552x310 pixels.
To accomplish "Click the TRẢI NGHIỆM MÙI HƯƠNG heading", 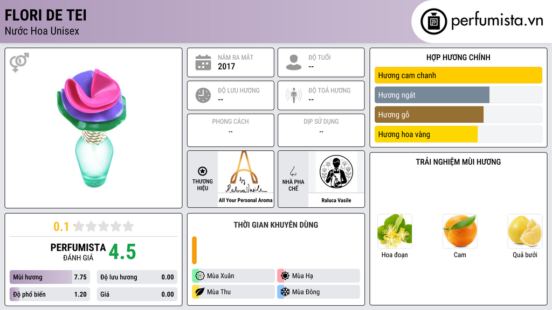I will 458,161.
